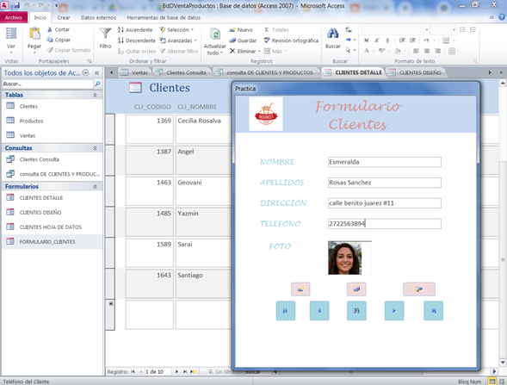Viewport: 507px width, 385px height.
Task: Click the vertical scrollbar down arrow
Action: (503, 362)
